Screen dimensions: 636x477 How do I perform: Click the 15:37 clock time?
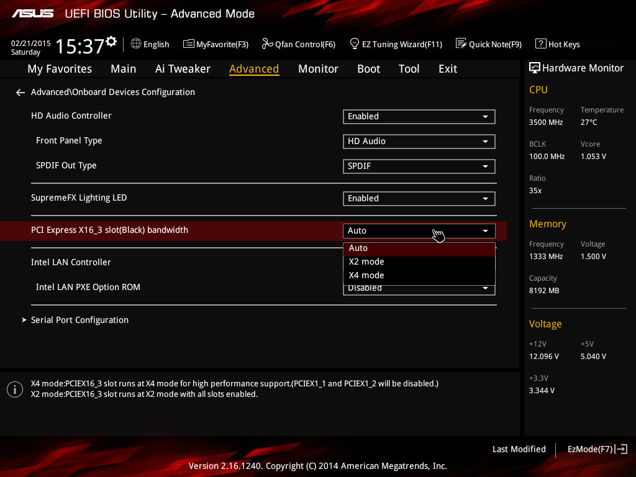click(x=79, y=46)
